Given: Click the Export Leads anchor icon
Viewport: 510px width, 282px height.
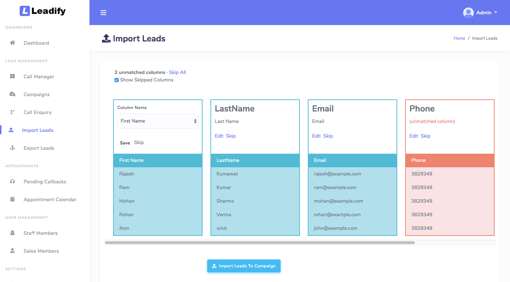Looking at the screenshot, I should [13, 148].
